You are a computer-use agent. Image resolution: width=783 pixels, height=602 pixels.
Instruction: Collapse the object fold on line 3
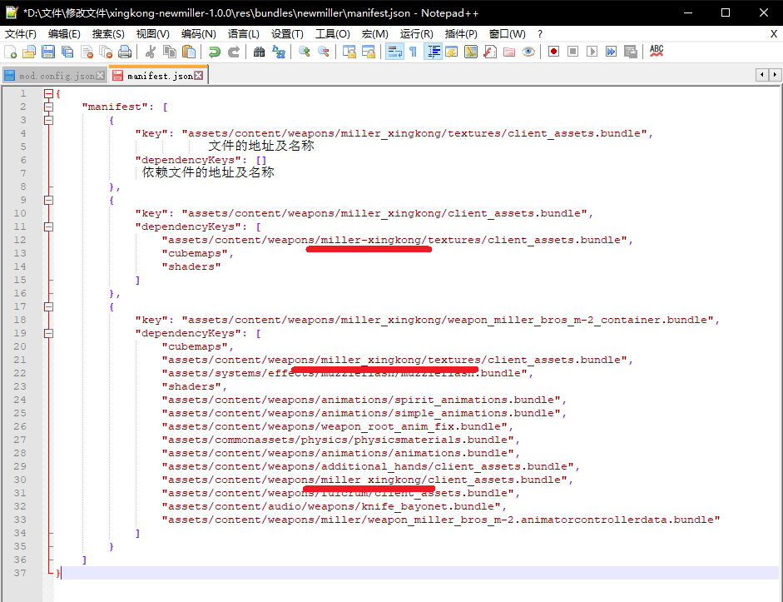(x=48, y=120)
